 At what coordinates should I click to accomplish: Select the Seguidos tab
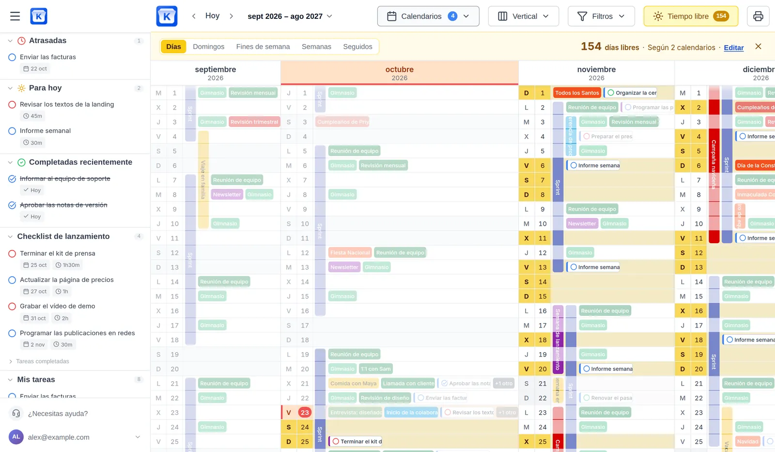pos(357,47)
